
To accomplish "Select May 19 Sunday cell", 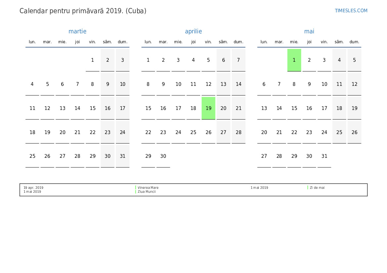I will tap(354, 108).
